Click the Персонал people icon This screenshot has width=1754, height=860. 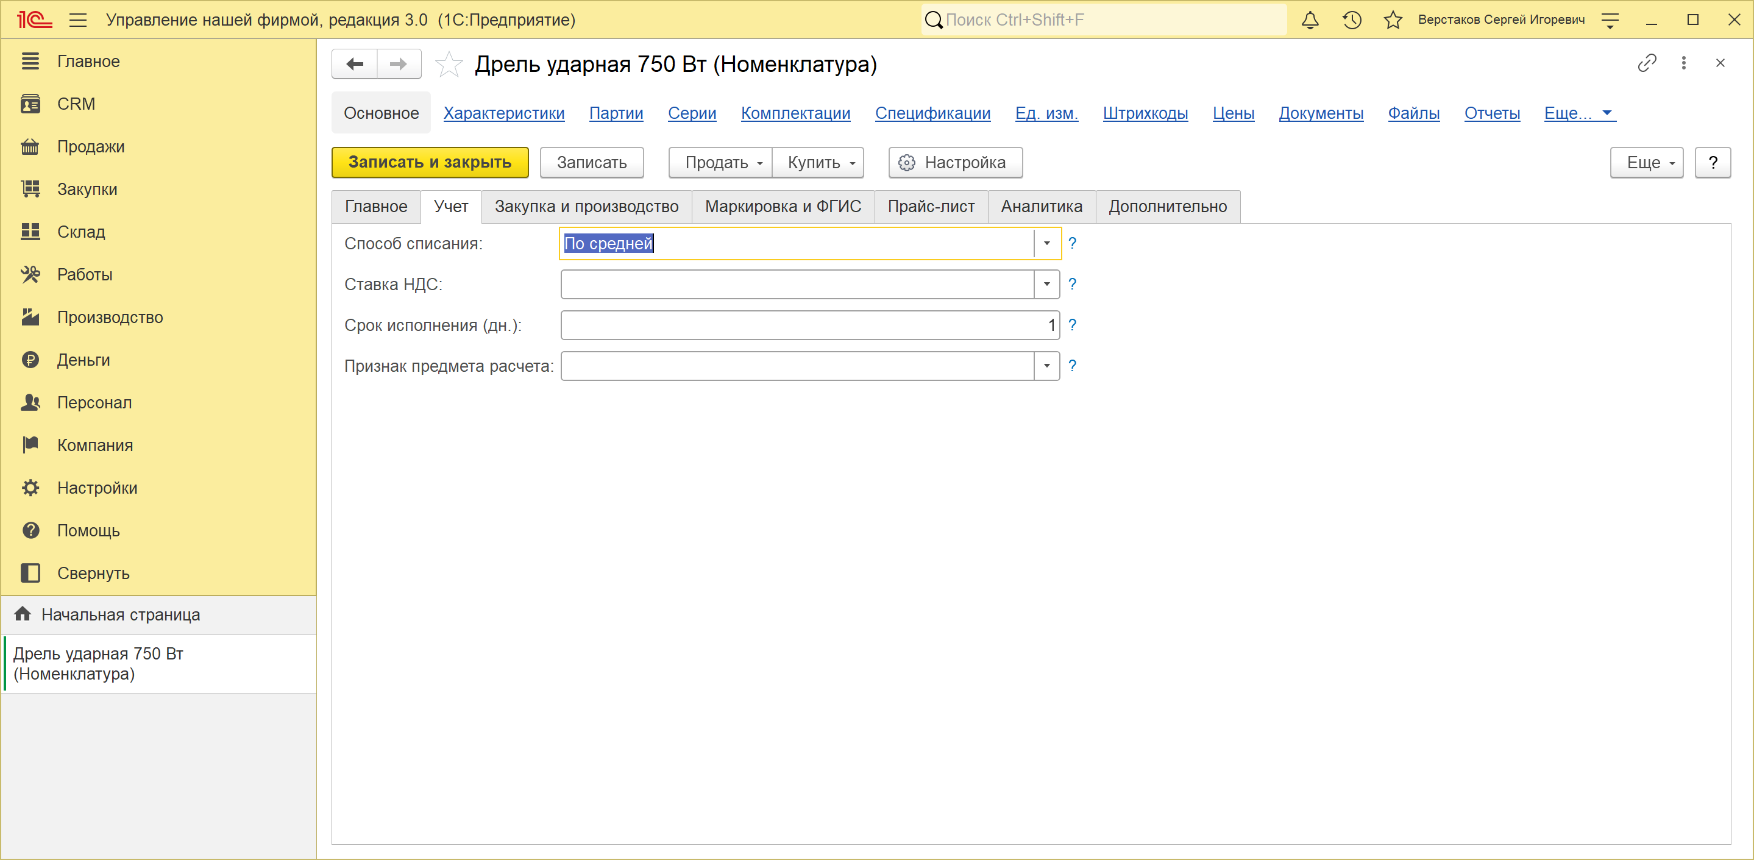click(x=30, y=402)
